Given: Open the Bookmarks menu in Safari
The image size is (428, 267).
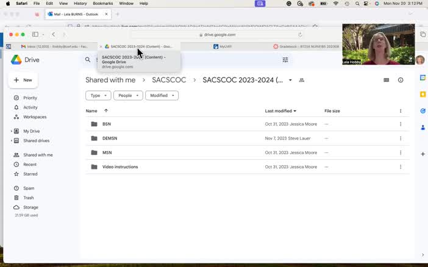Looking at the screenshot, I should click(x=102, y=4).
